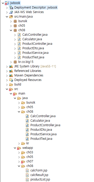Click the ch07 folder error icon
94x182 pixels.
click(x=23, y=162)
